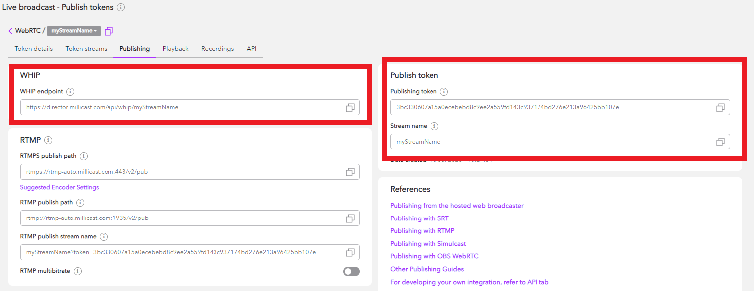The width and height of the screenshot is (754, 291).
Task: Open the Playback tab
Action: [x=175, y=49]
